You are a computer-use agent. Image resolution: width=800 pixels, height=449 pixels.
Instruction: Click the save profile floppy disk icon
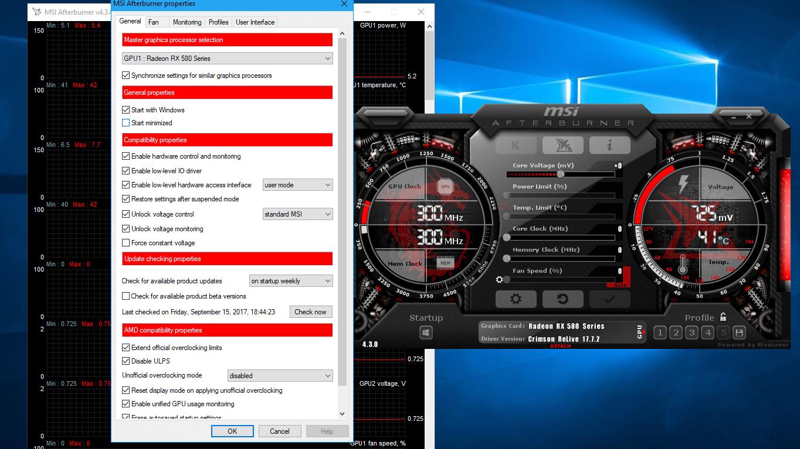739,333
